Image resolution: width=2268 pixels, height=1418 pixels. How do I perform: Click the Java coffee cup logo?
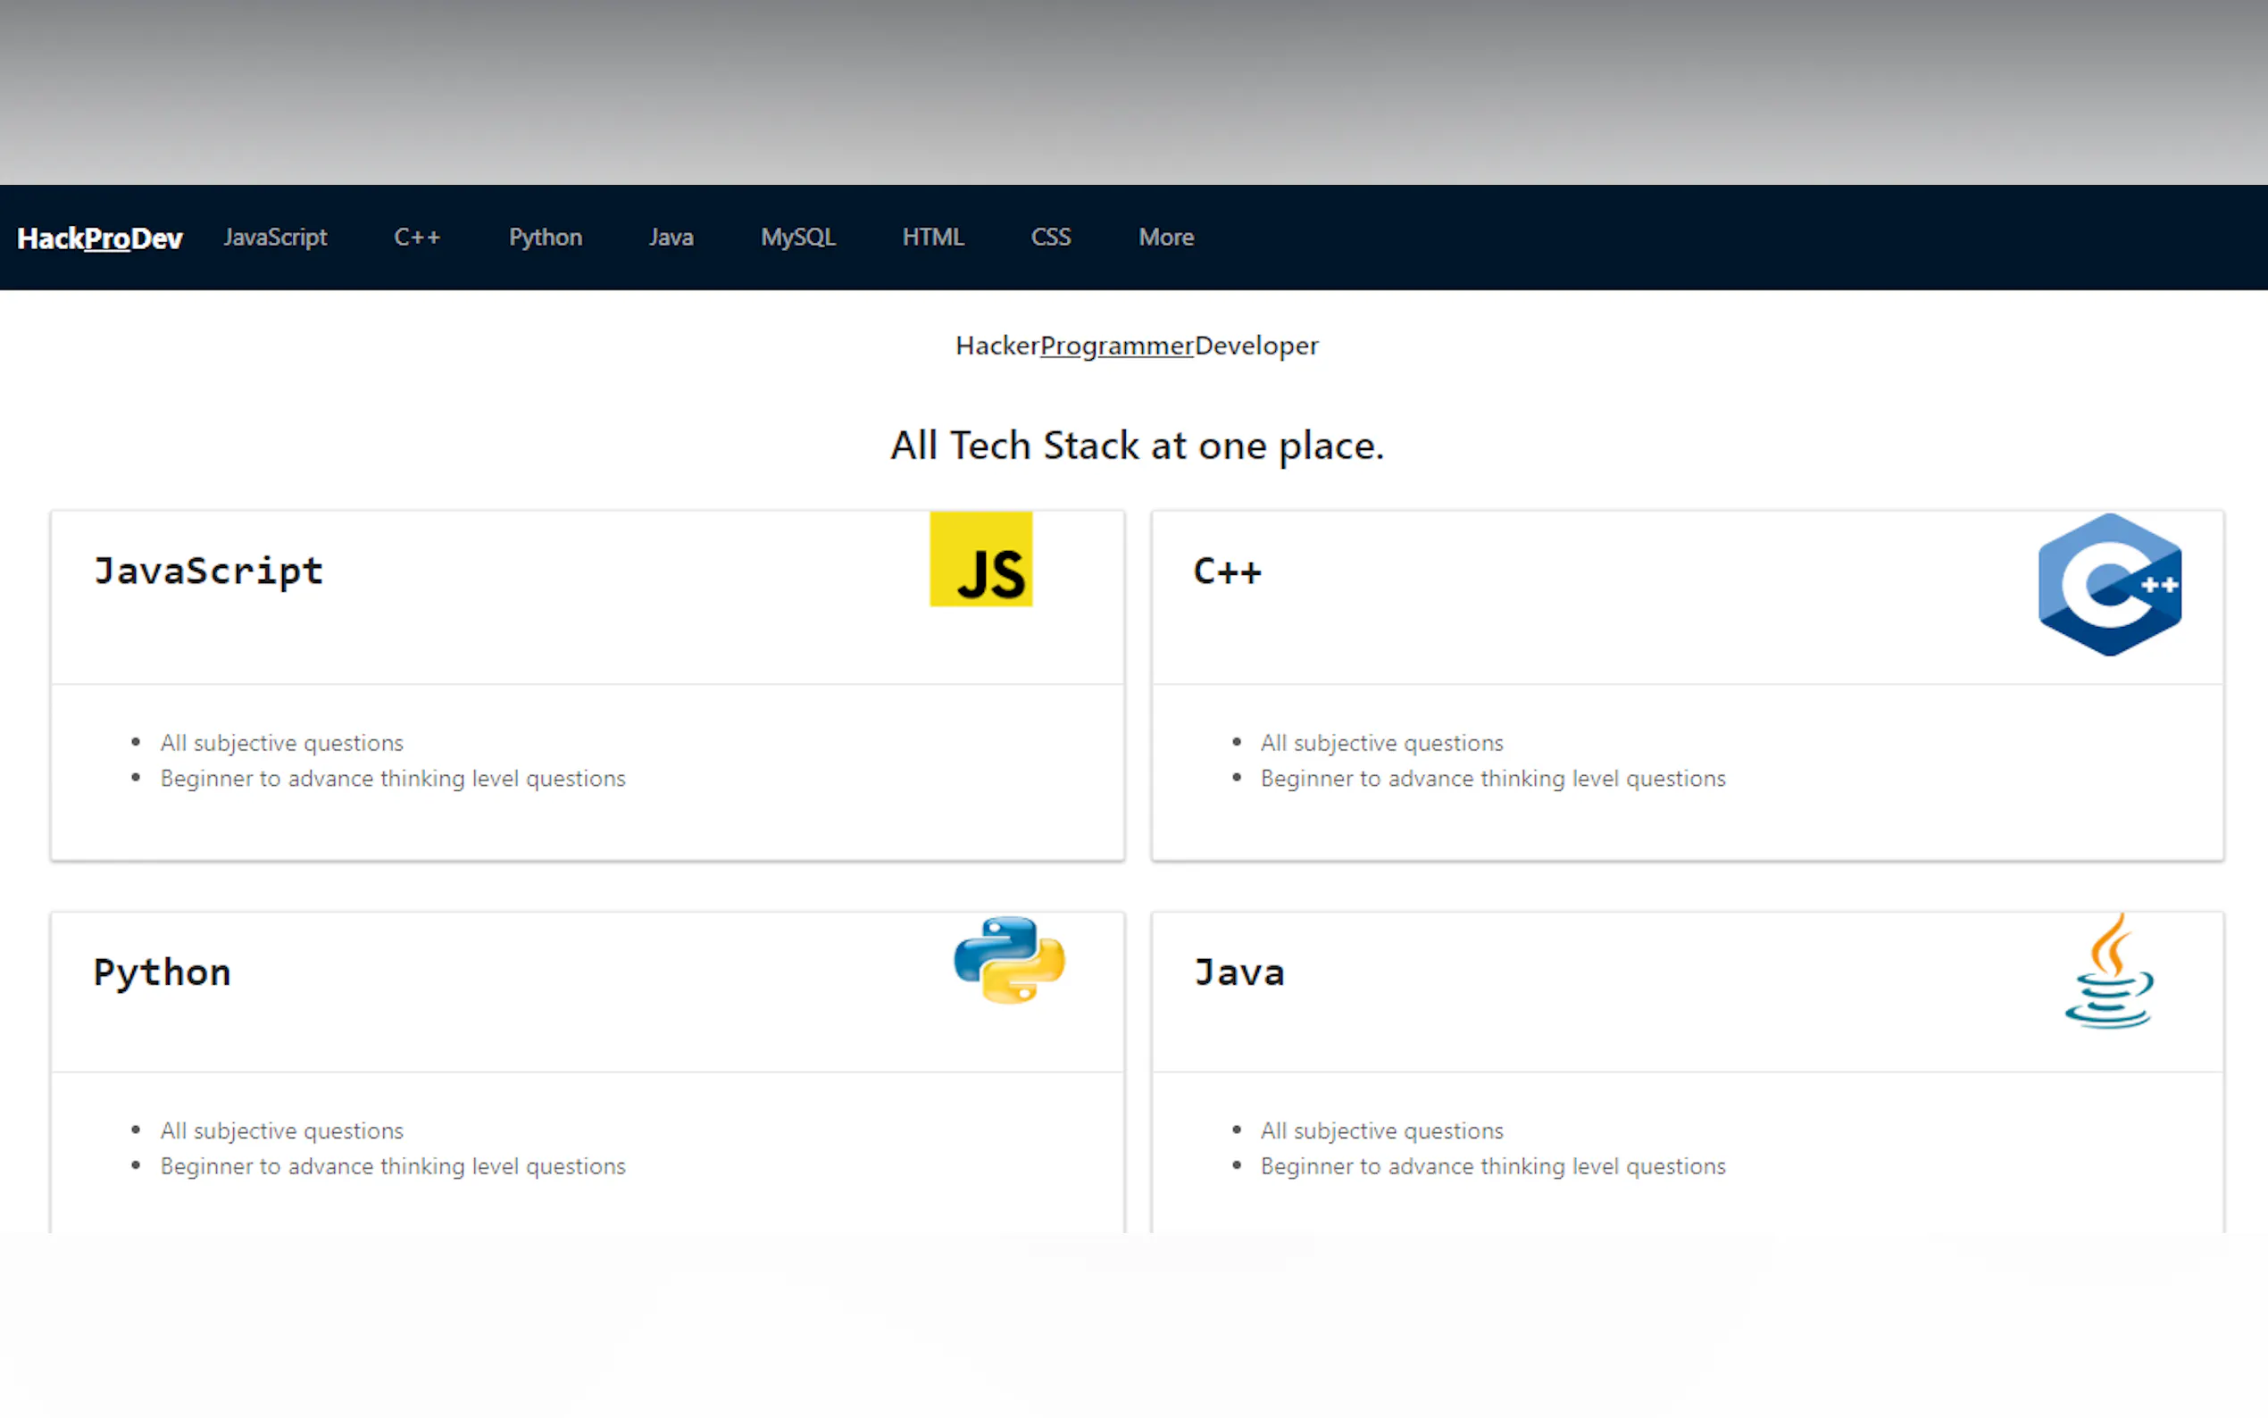point(2110,972)
